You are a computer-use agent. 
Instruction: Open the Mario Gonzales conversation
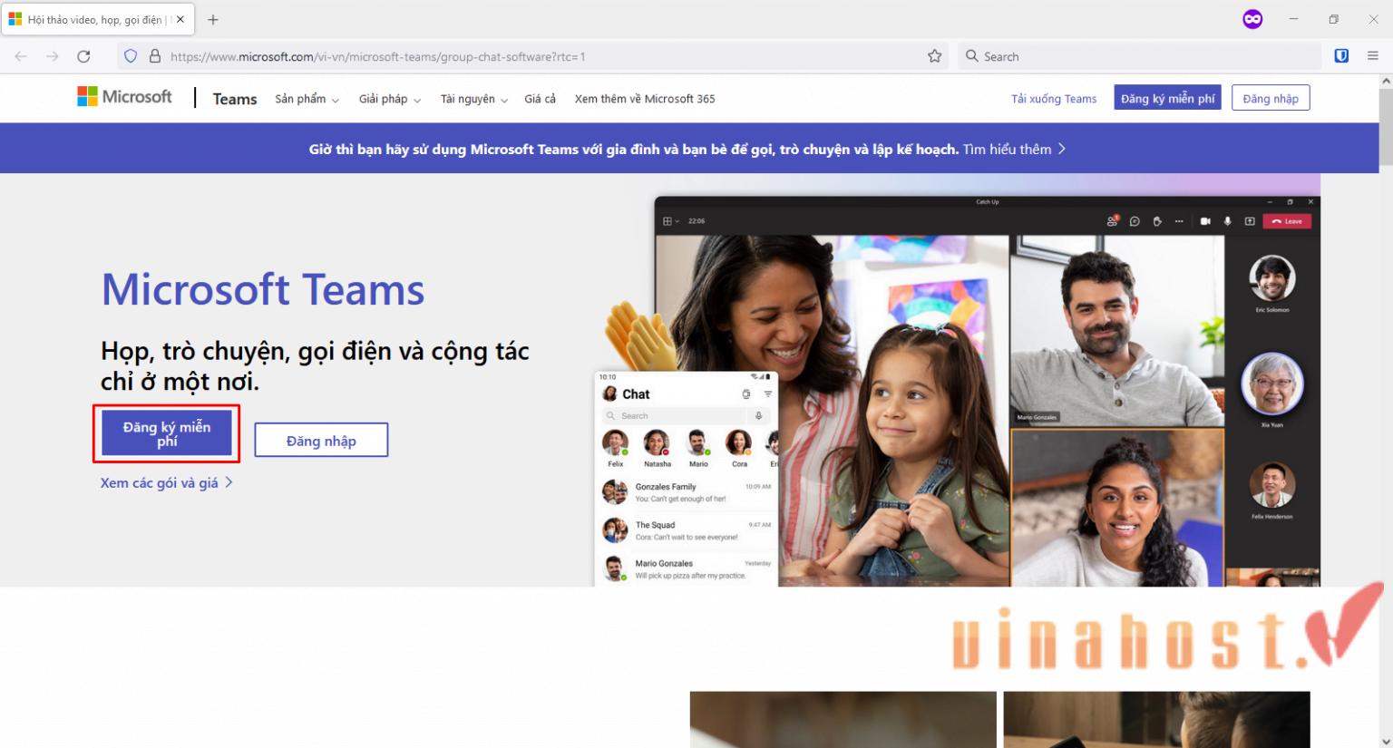[687, 568]
